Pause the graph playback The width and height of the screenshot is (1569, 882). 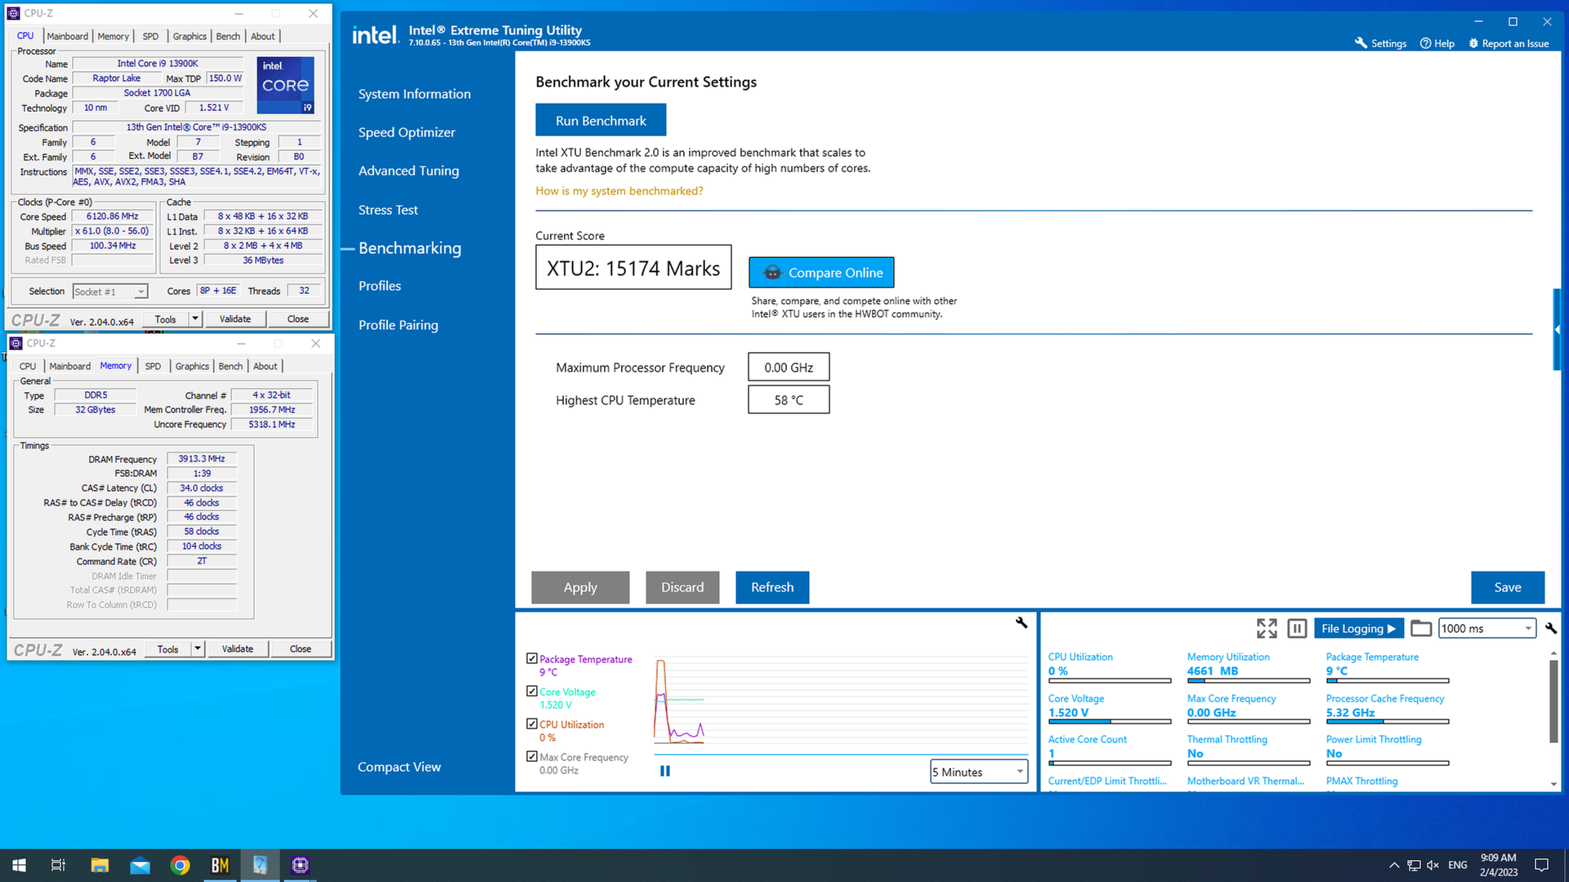(x=665, y=771)
